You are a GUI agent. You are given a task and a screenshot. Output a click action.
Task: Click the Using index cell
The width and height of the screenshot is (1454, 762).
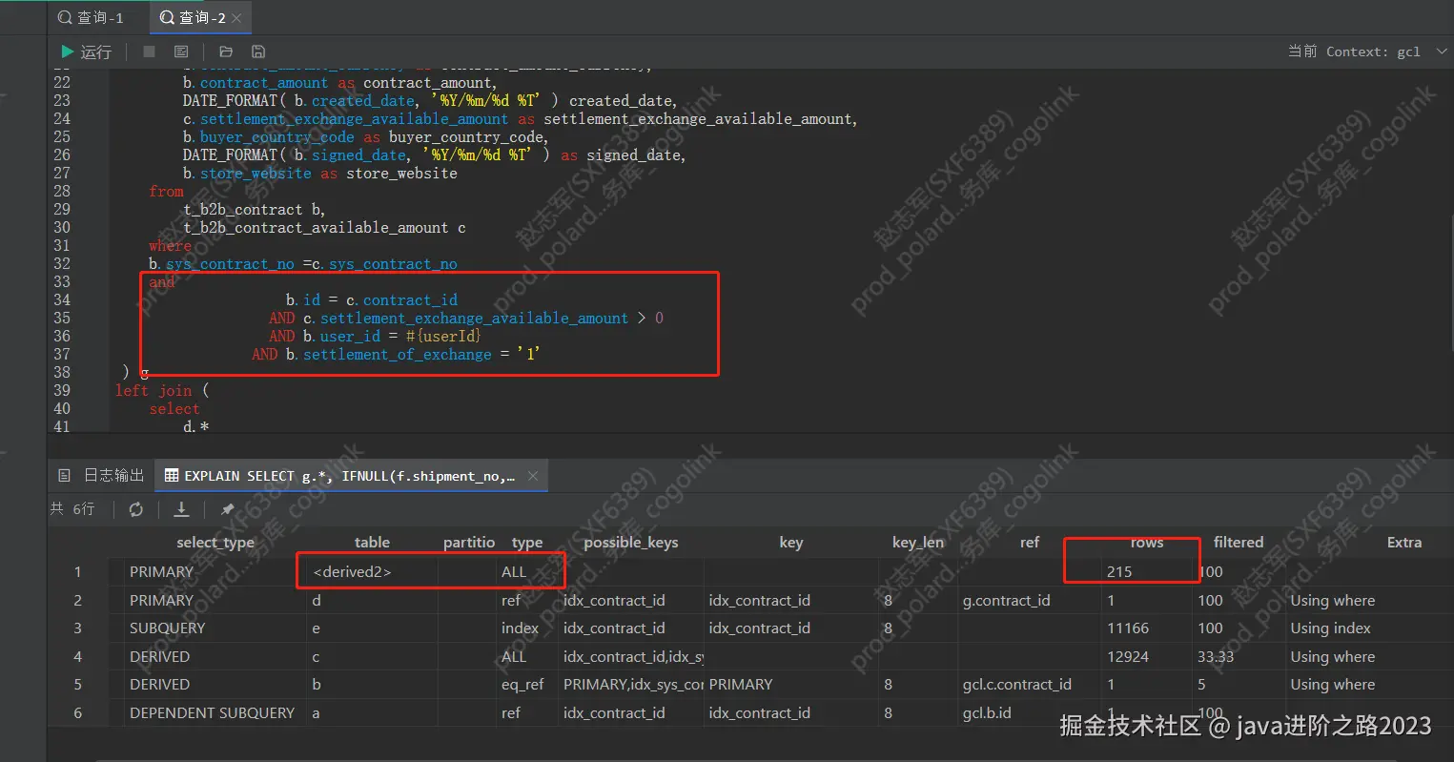[1330, 628]
